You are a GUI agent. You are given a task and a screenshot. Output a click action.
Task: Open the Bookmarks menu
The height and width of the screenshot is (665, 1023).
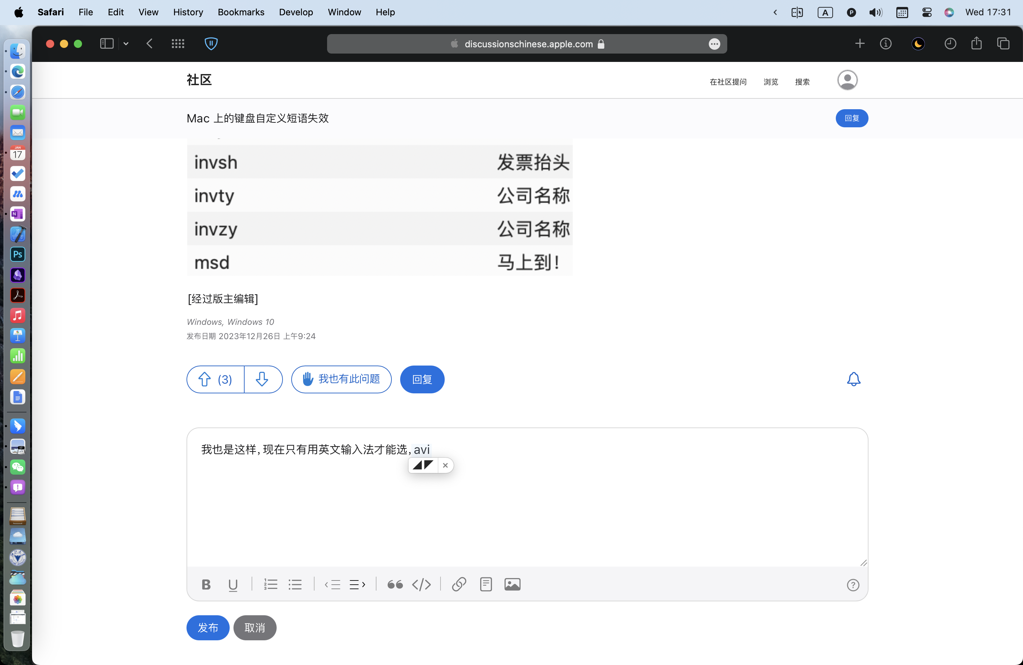[x=241, y=12]
